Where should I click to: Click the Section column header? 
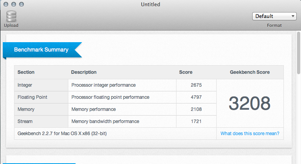pos(26,72)
